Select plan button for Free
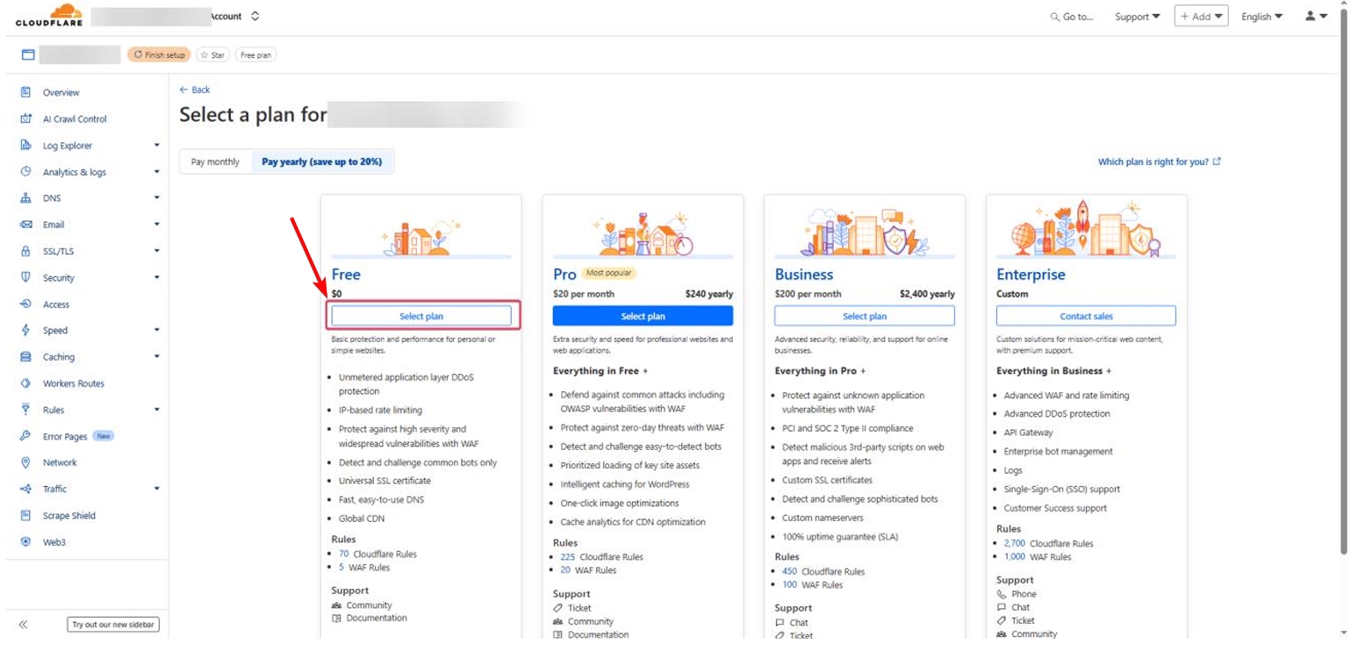Screen dimensions: 1351x658 tap(421, 316)
